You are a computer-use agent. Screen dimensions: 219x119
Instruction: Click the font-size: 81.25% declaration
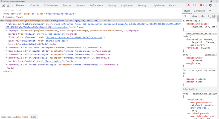(198, 48)
